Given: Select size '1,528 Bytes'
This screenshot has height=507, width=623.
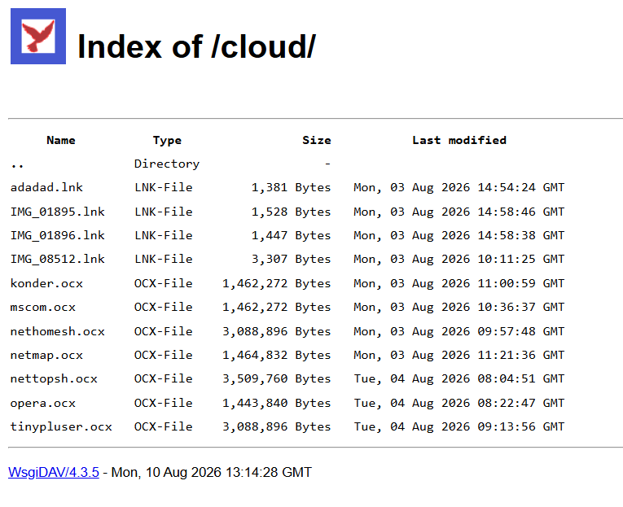Looking at the screenshot, I should (291, 212).
